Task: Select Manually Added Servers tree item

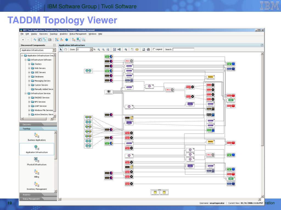Action: (44, 89)
